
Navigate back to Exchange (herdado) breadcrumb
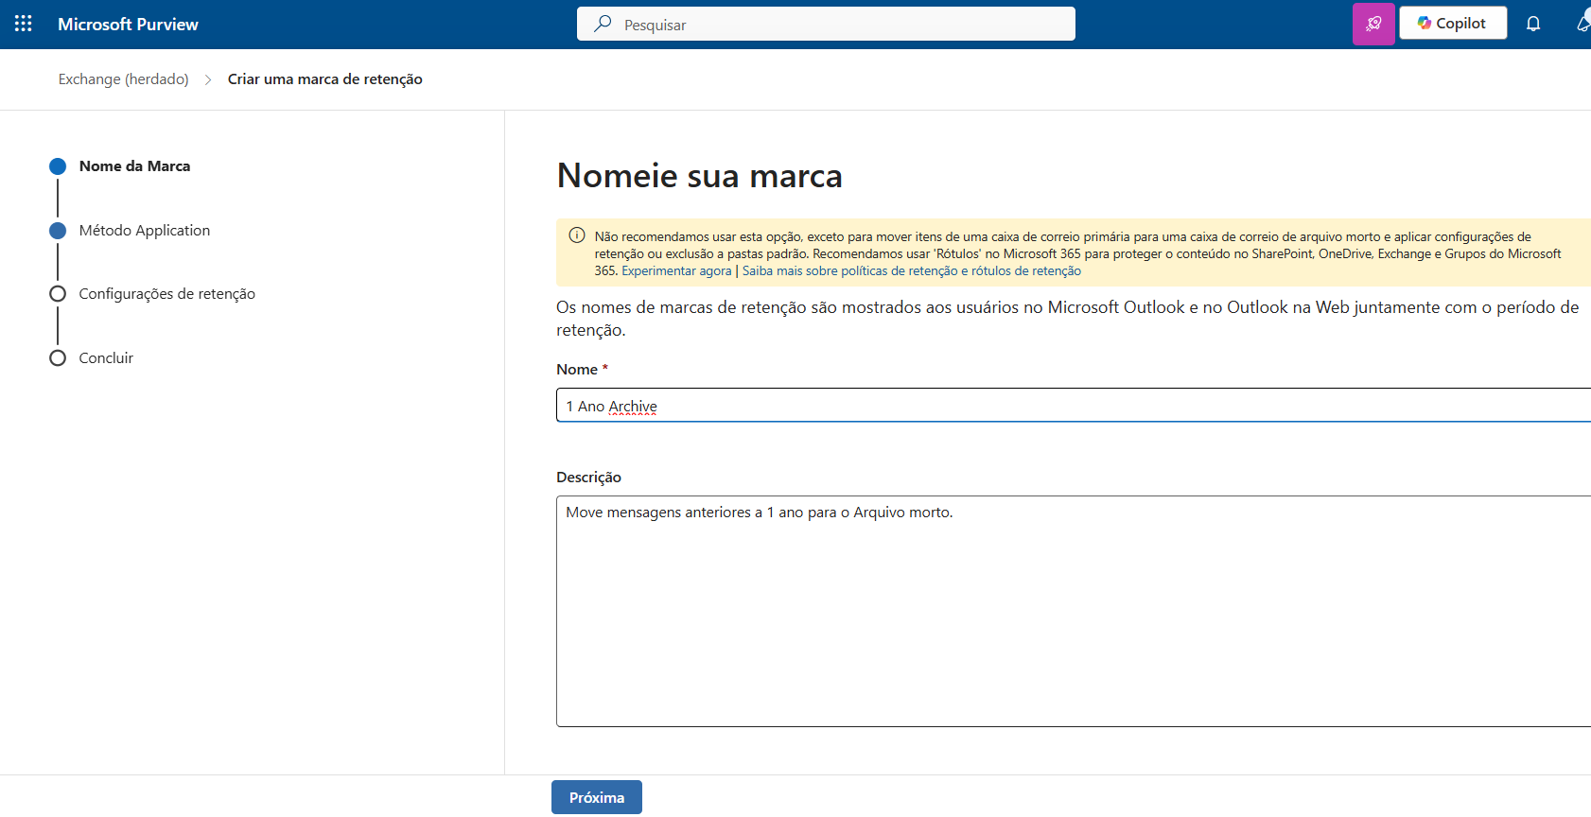pyautogui.click(x=123, y=79)
